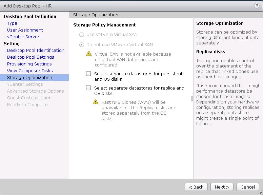Viewport: 263px width, 195px height.
Task: Select Use VMware Virtual SAN radio button
Action: point(81,35)
